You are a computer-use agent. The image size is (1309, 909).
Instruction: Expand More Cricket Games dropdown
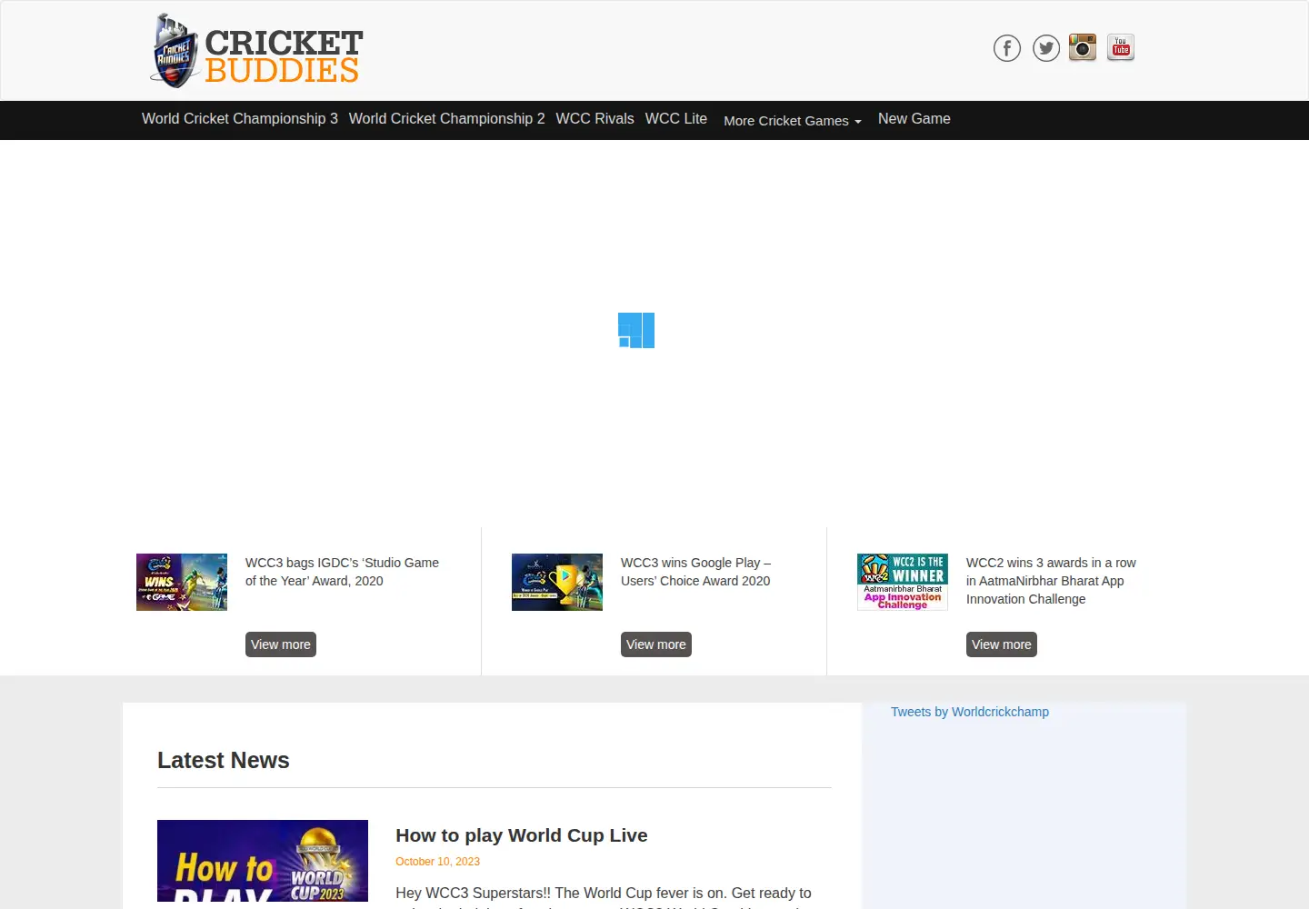click(x=793, y=121)
